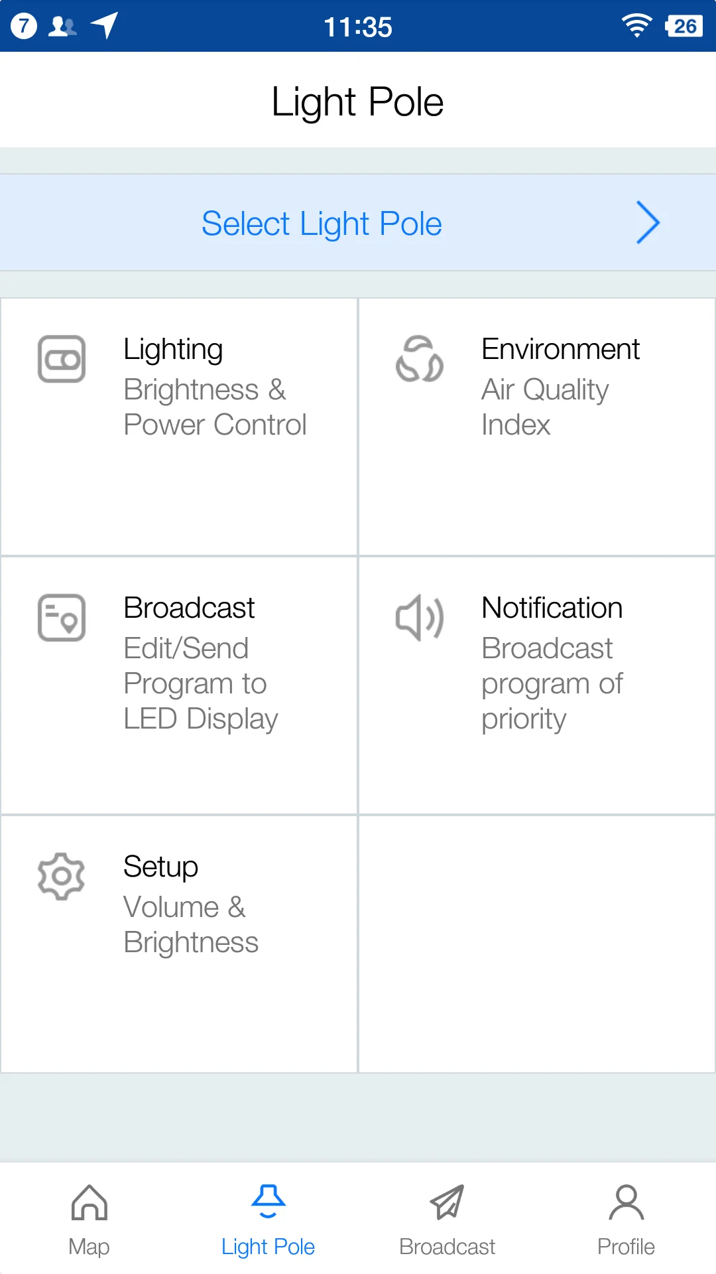The image size is (716, 1274).
Task: Tap the Wi-Fi signal indicator
Action: (x=636, y=25)
